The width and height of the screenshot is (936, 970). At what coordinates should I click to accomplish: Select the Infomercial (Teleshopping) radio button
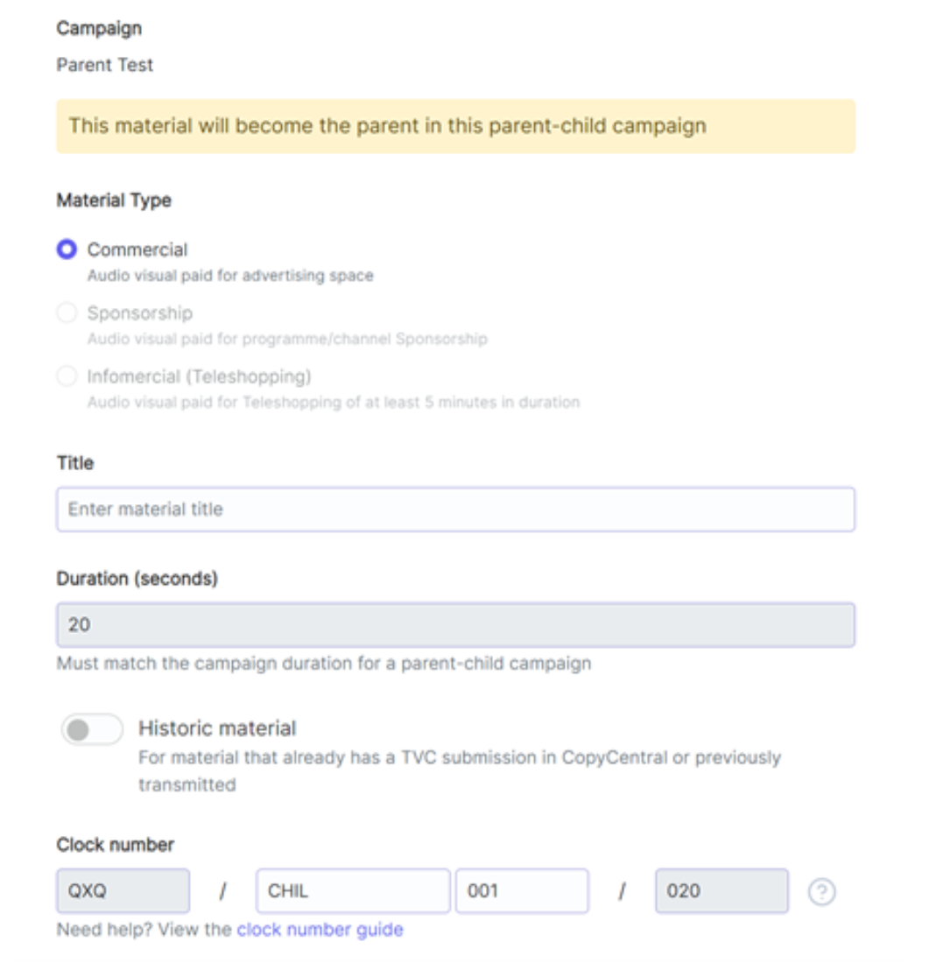(67, 376)
